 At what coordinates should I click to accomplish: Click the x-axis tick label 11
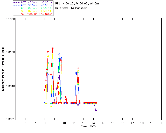pos(74,123)
